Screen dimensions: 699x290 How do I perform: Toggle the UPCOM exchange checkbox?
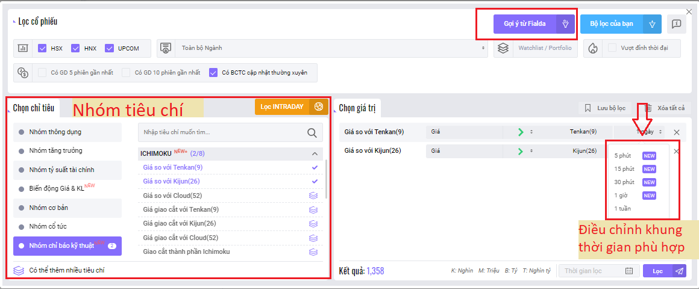[x=109, y=48]
